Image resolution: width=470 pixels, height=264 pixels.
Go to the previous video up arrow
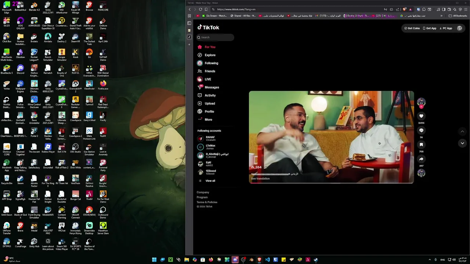(462, 131)
